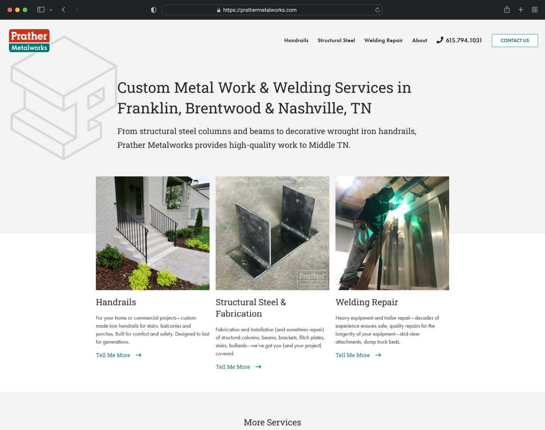
Task: Open the privacy report shield icon
Action: 153,10
